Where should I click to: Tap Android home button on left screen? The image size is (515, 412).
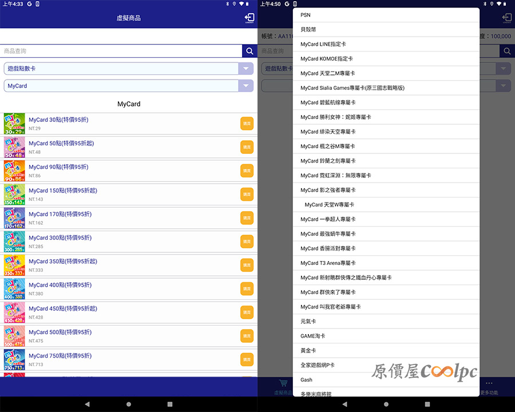(129, 404)
